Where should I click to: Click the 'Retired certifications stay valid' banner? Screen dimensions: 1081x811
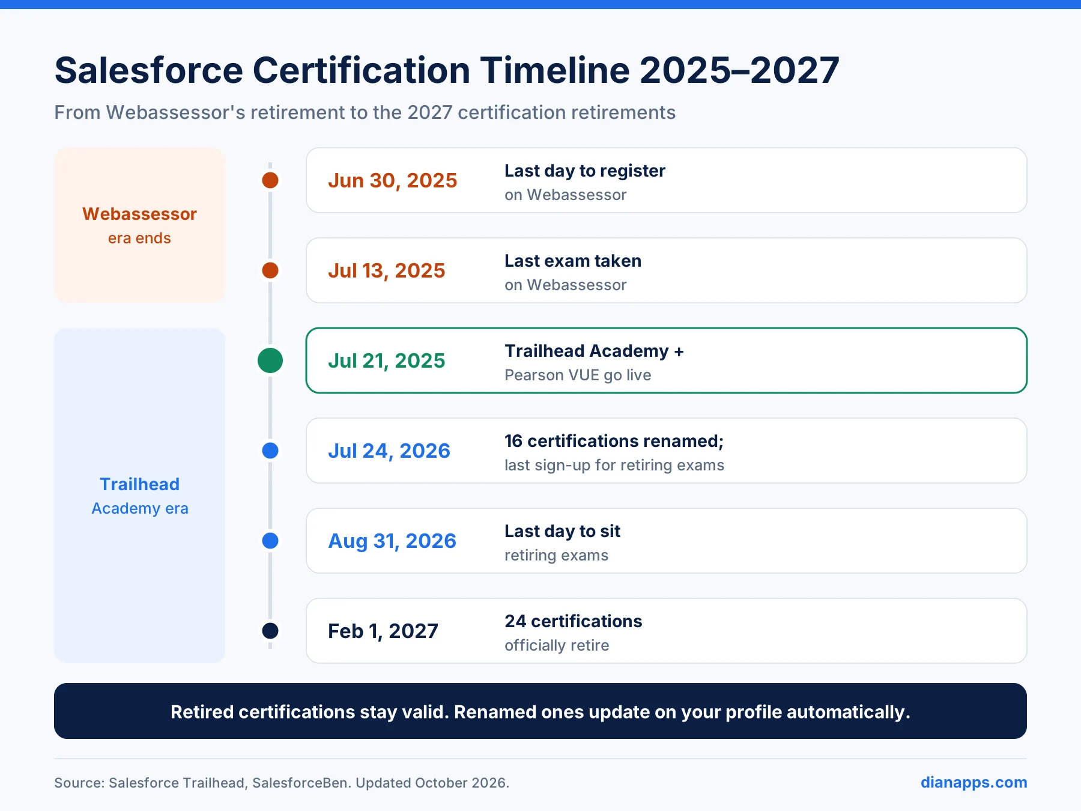[540, 711]
